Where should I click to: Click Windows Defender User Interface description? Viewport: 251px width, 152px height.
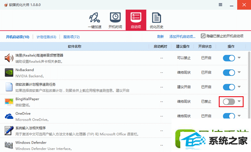pyautogui.click(x=44, y=149)
